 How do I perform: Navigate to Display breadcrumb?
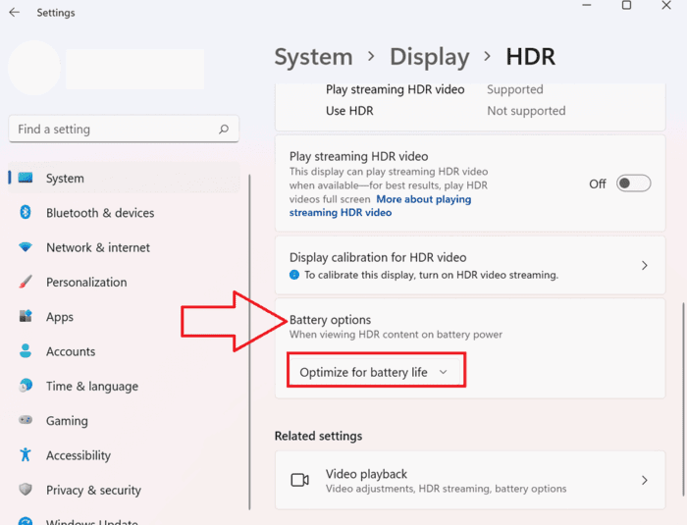430,57
